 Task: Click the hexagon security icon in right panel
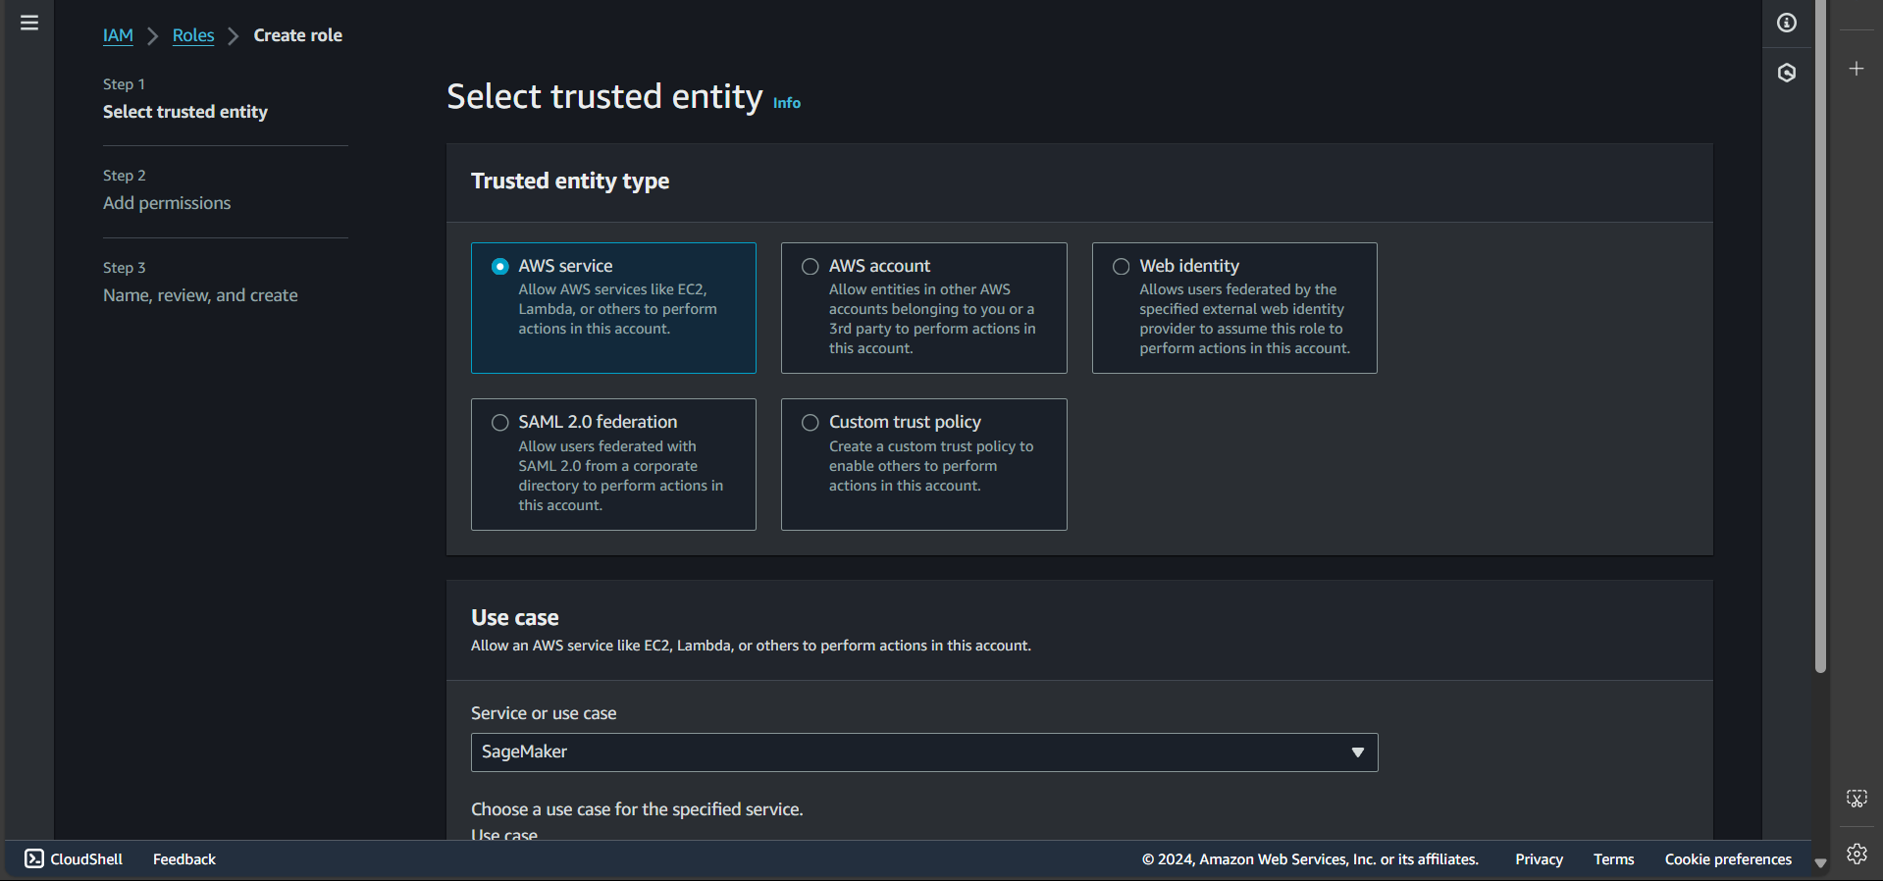click(x=1786, y=73)
